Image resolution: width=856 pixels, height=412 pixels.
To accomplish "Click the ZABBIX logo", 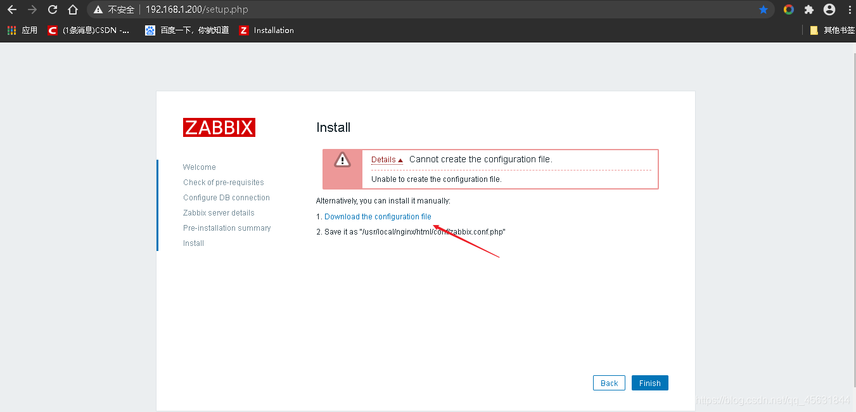I will point(219,127).
